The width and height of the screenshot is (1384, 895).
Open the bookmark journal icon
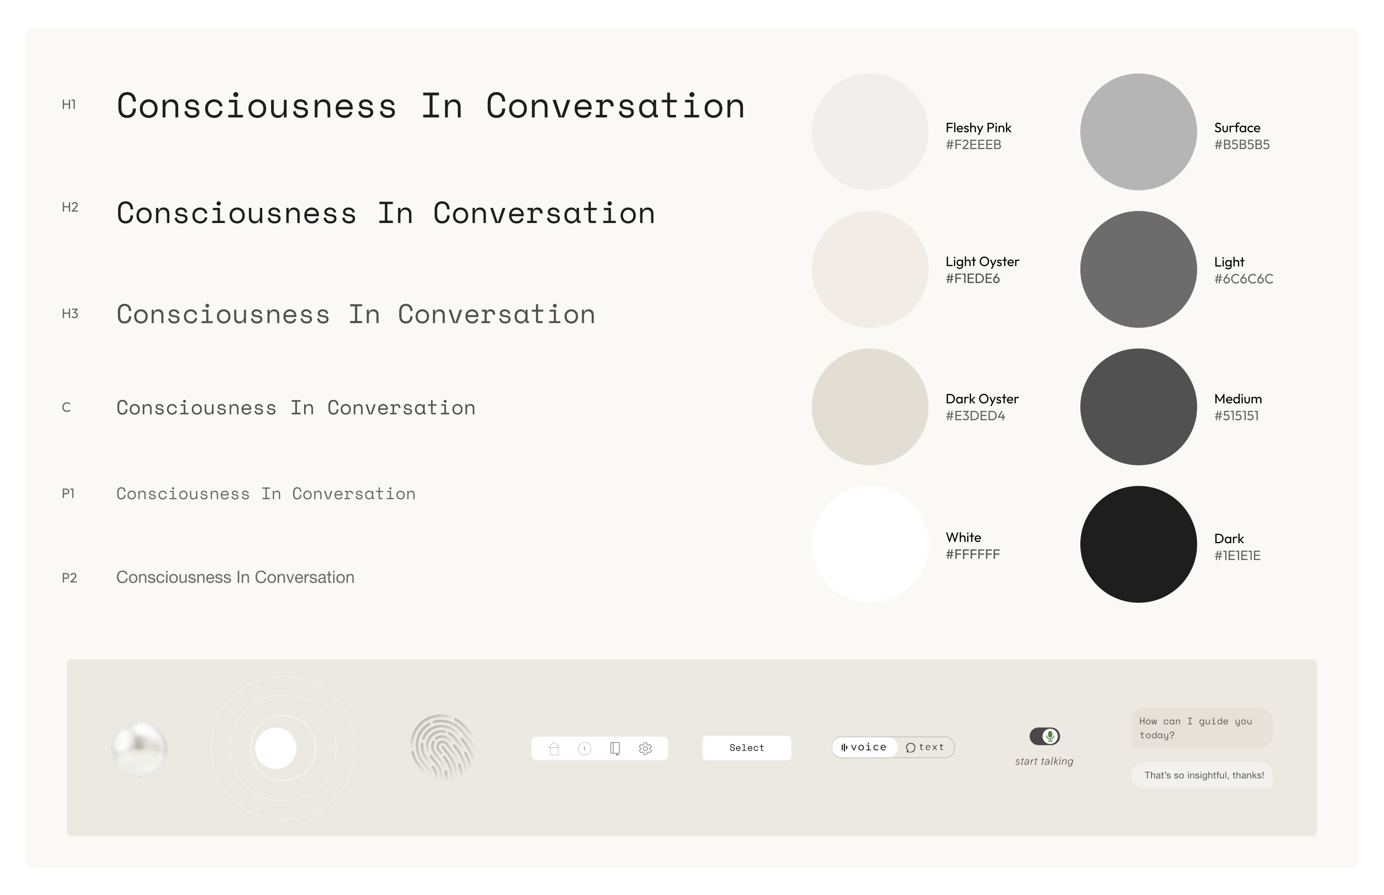pyautogui.click(x=615, y=748)
